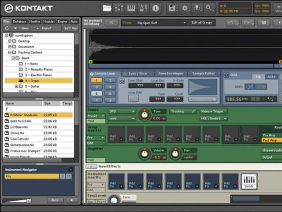Click the browser Auto preview button
The height and width of the screenshot is (212, 282).
pos(55,200)
